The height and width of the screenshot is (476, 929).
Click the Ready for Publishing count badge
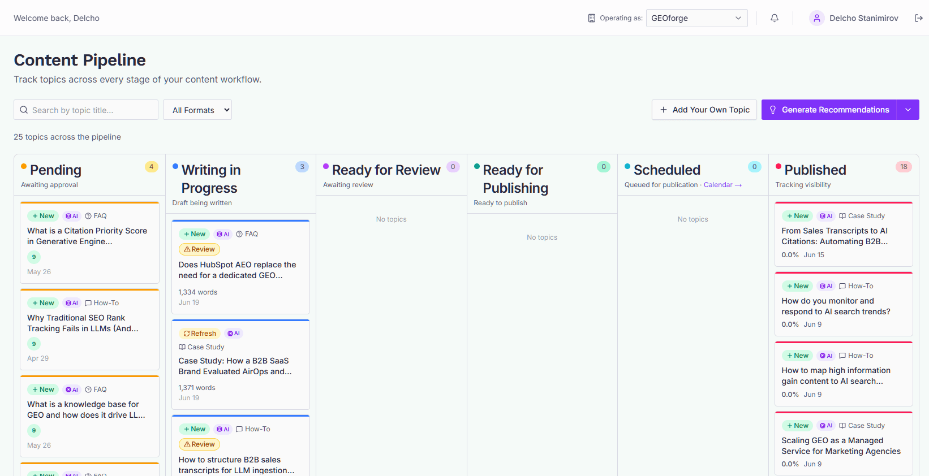tap(604, 167)
